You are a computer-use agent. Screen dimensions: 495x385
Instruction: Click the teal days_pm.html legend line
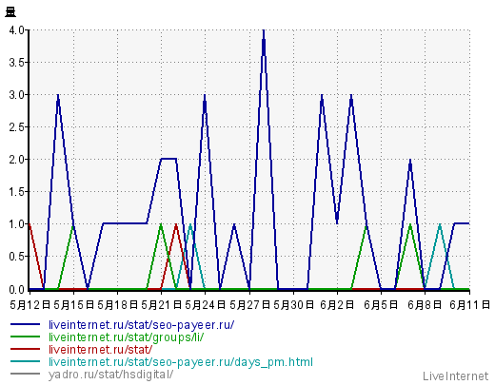(25, 361)
